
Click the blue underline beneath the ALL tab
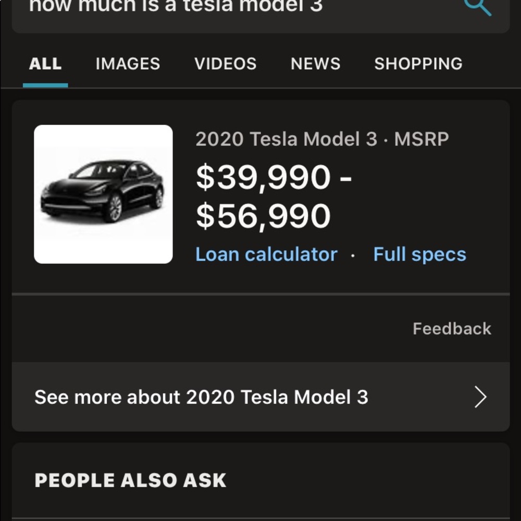coord(45,85)
